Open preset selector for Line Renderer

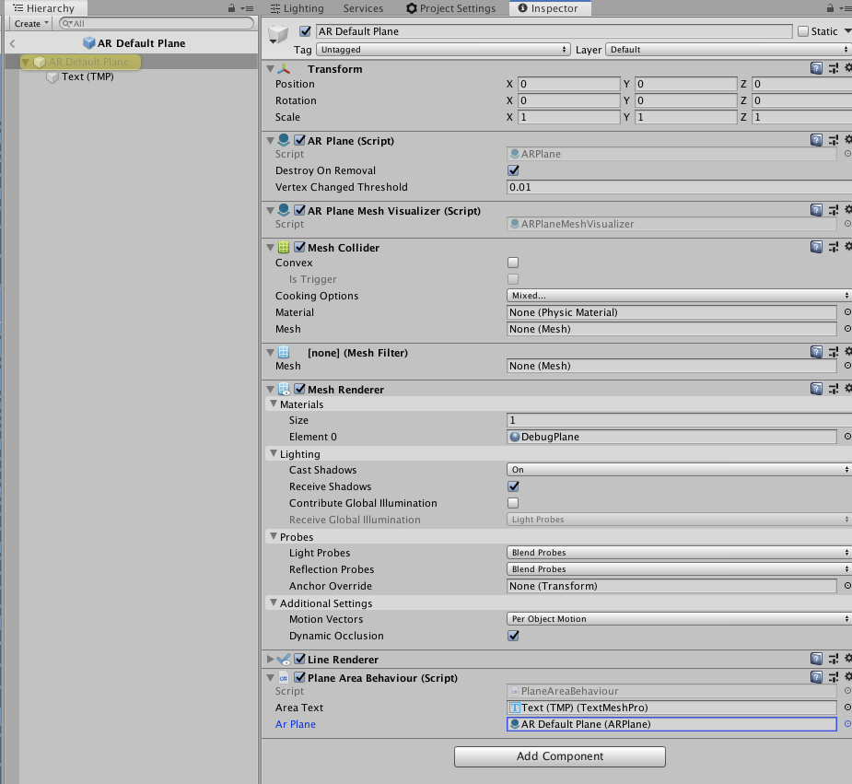click(833, 659)
